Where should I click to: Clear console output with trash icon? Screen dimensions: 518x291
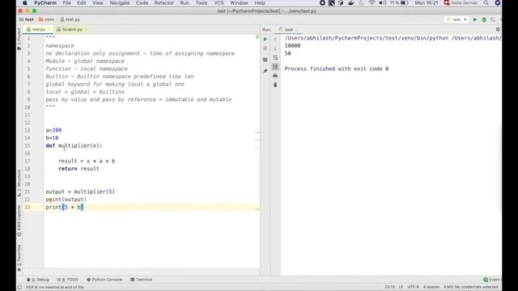click(275, 85)
